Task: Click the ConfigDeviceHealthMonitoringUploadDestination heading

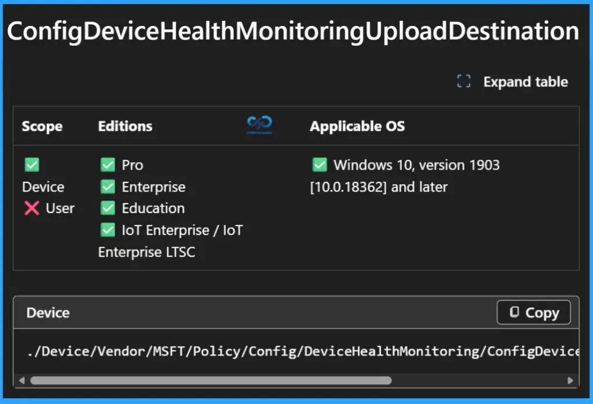Action: 292,31
